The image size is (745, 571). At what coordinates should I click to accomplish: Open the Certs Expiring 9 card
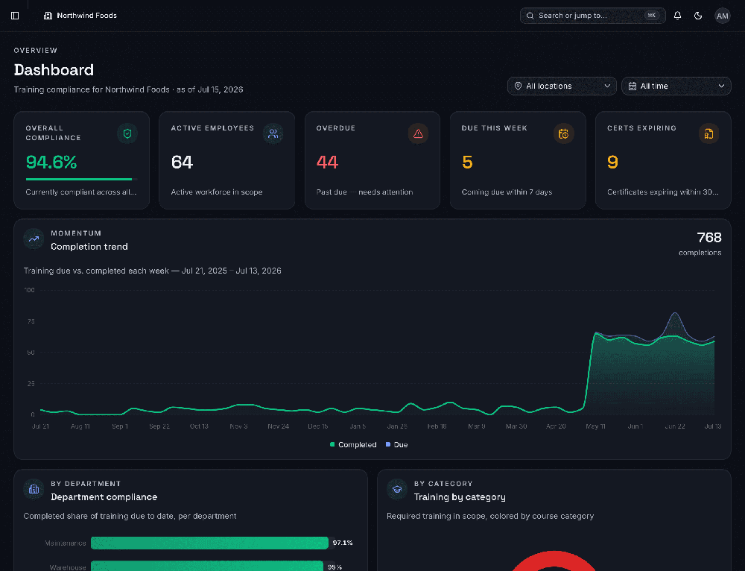pos(663,160)
